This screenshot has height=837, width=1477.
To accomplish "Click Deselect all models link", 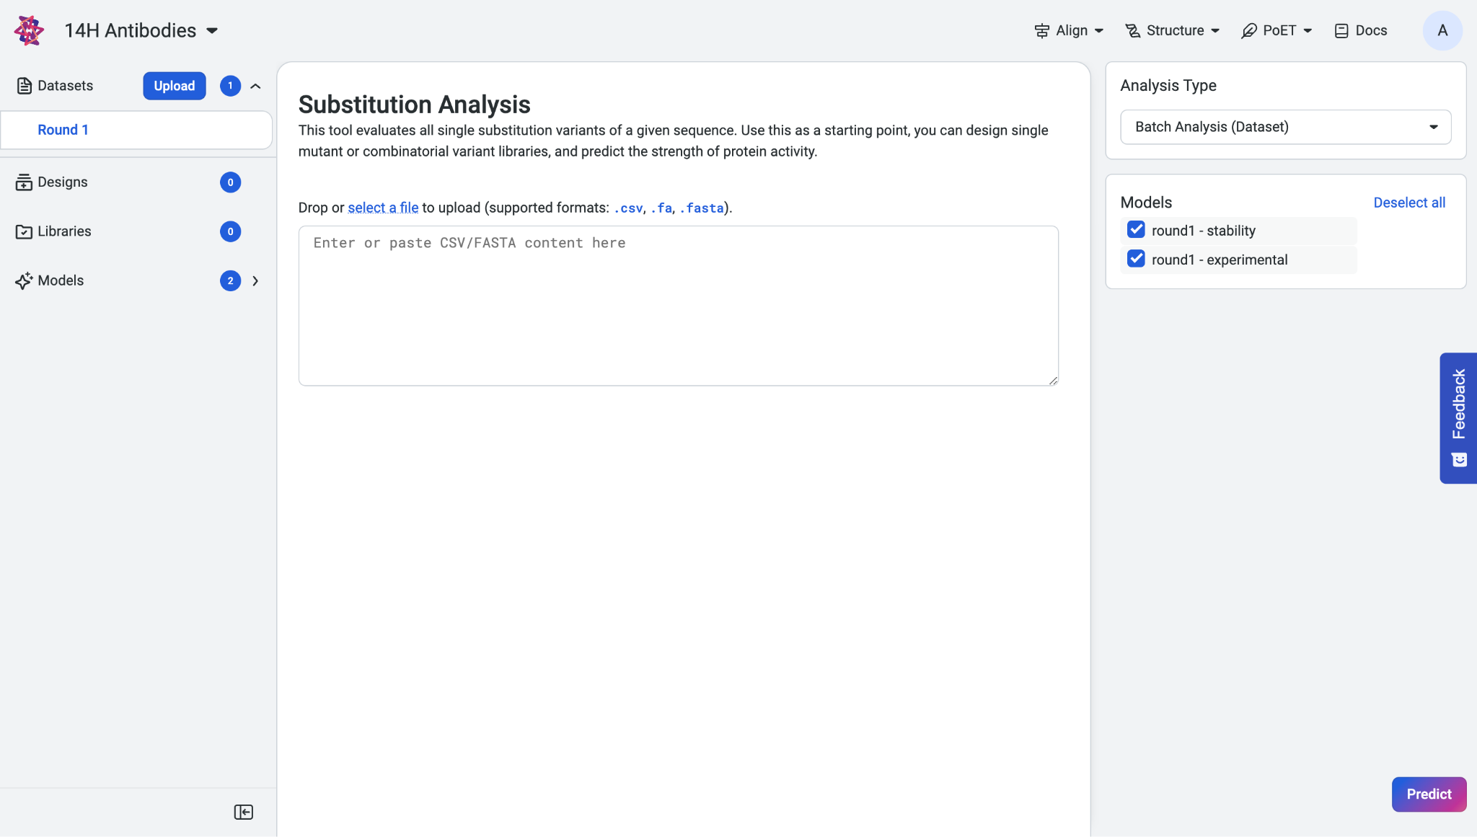I will click(x=1409, y=203).
